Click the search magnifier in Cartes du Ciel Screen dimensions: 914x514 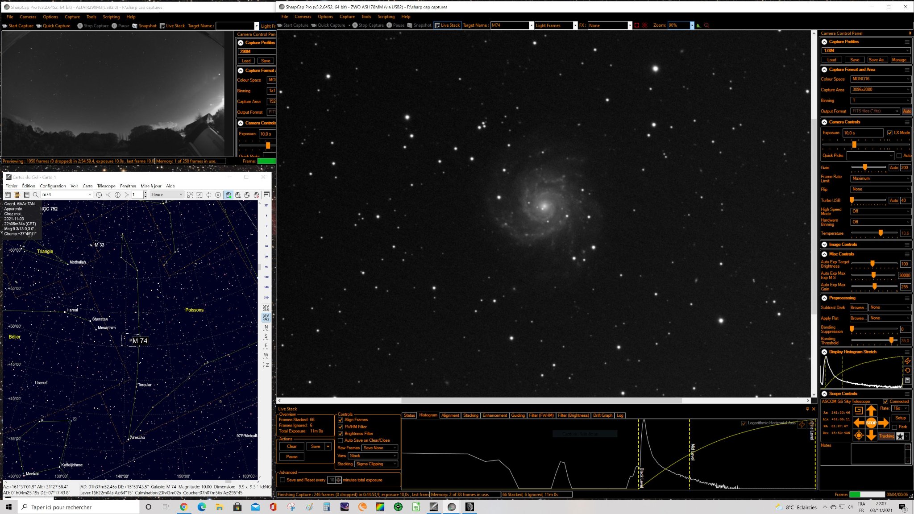tap(36, 195)
